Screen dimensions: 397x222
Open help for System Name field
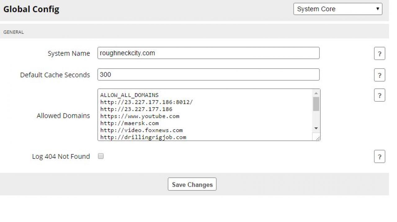coord(379,54)
